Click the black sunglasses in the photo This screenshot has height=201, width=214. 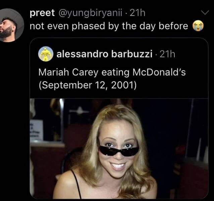tap(118, 150)
